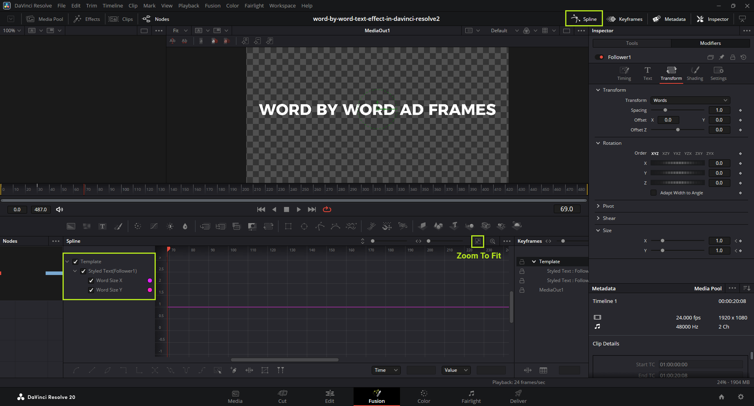Select the Text tool in Fusion toolbar
754x406 pixels.
click(102, 226)
